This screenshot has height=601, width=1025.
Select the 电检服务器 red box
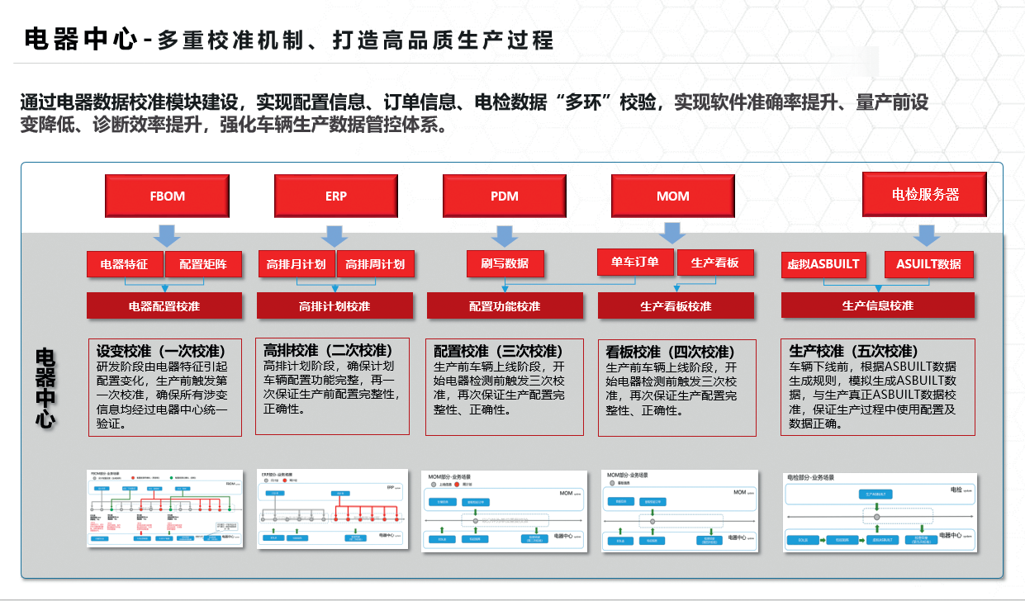click(x=924, y=194)
